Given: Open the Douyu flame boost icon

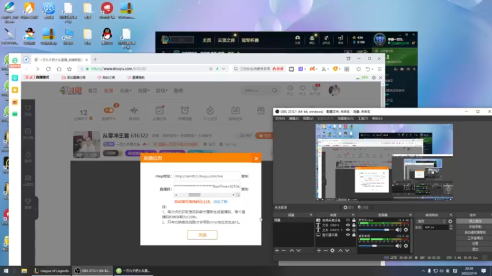Looking at the screenshot, I should tap(210, 110).
